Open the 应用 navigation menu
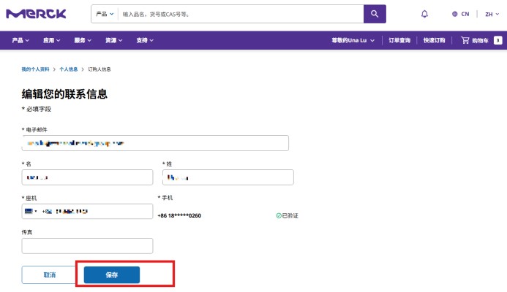Screen dimensions: 507x292 (51, 40)
